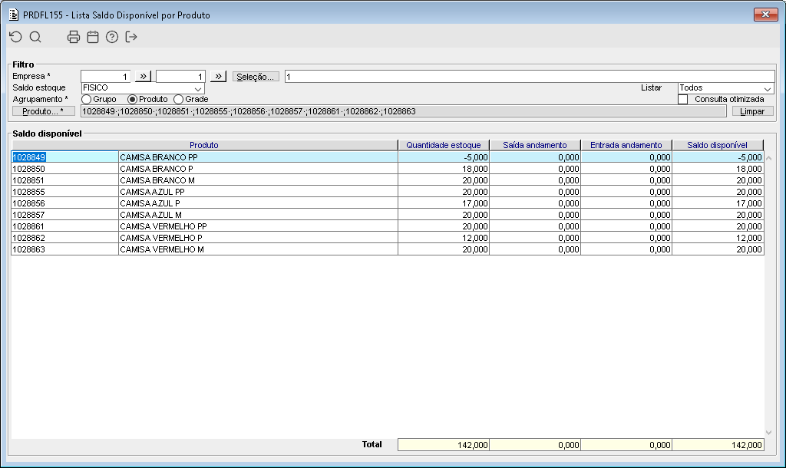Select row CAMISA AZUL P
786x468 pixels.
258,203
